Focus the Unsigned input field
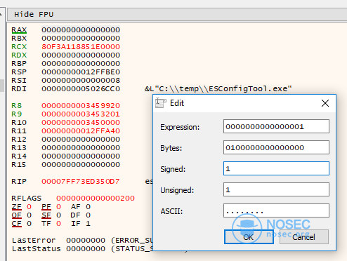 point(276,189)
